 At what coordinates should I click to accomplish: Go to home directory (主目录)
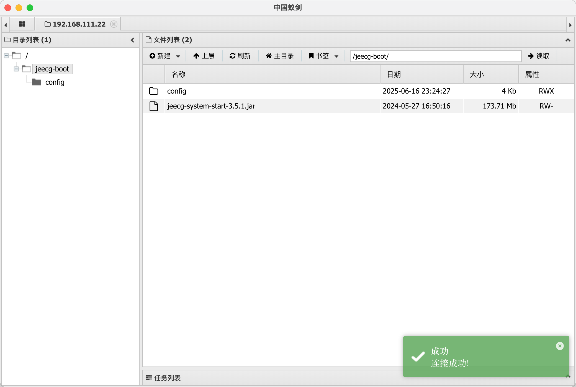pyautogui.click(x=280, y=56)
